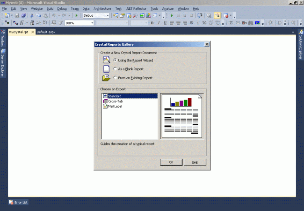This screenshot has width=304, height=211.
Task: Select the Mail Label expert
Action: coord(112,106)
